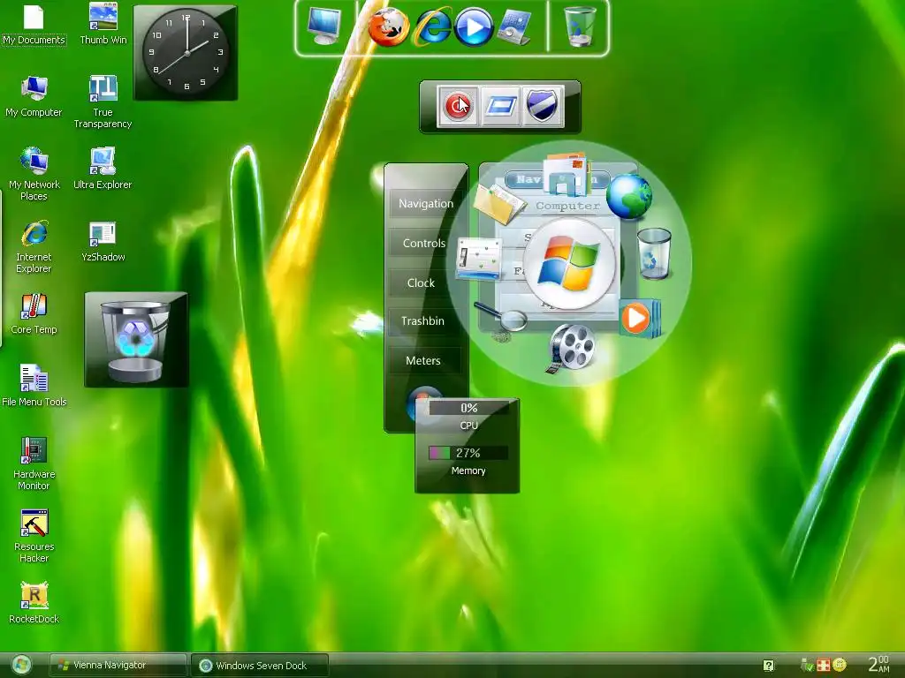
Task: Click the central Windows logo orb
Action: tap(569, 265)
